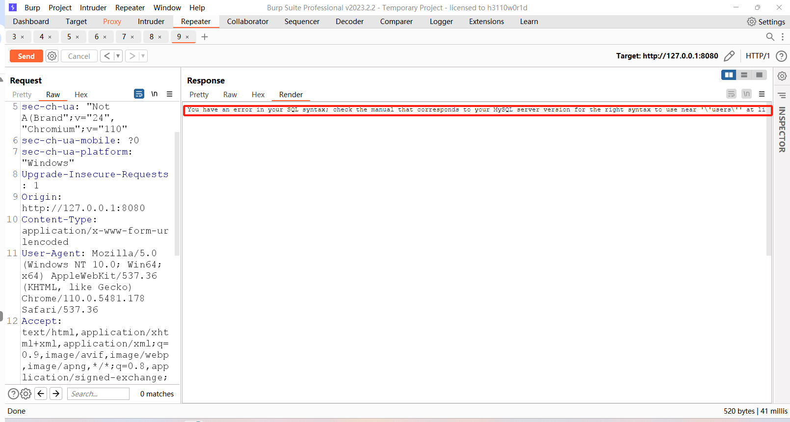Toggle request non-printable characters \n icon
The height and width of the screenshot is (422, 790).
pos(155,94)
